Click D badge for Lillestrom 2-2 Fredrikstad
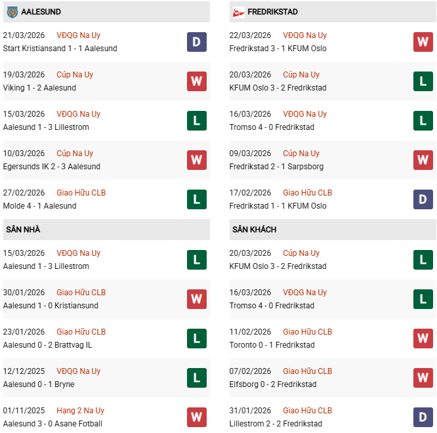 pos(423,417)
